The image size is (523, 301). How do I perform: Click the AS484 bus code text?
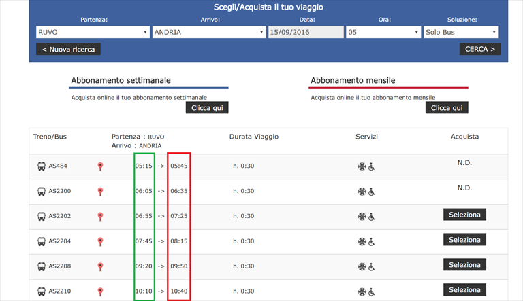point(58,166)
